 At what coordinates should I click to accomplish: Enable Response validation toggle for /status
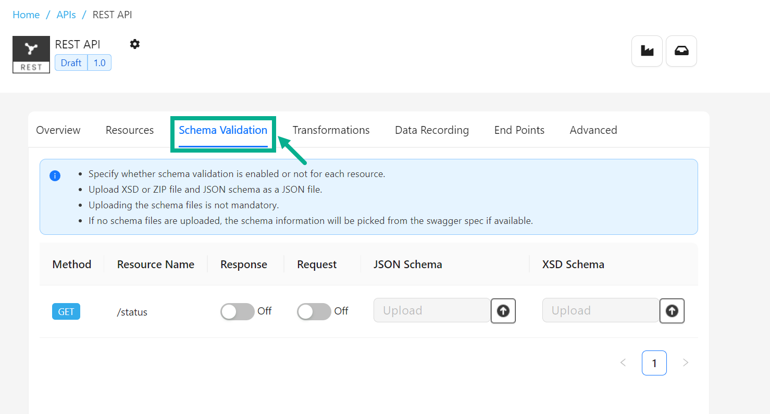click(237, 311)
